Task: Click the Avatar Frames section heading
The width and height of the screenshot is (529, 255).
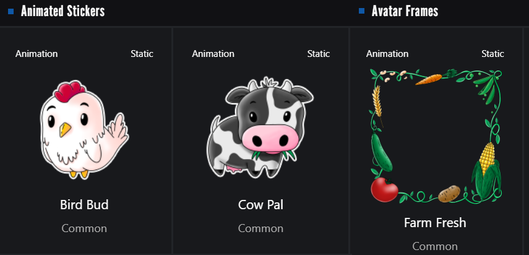Action: 405,11
